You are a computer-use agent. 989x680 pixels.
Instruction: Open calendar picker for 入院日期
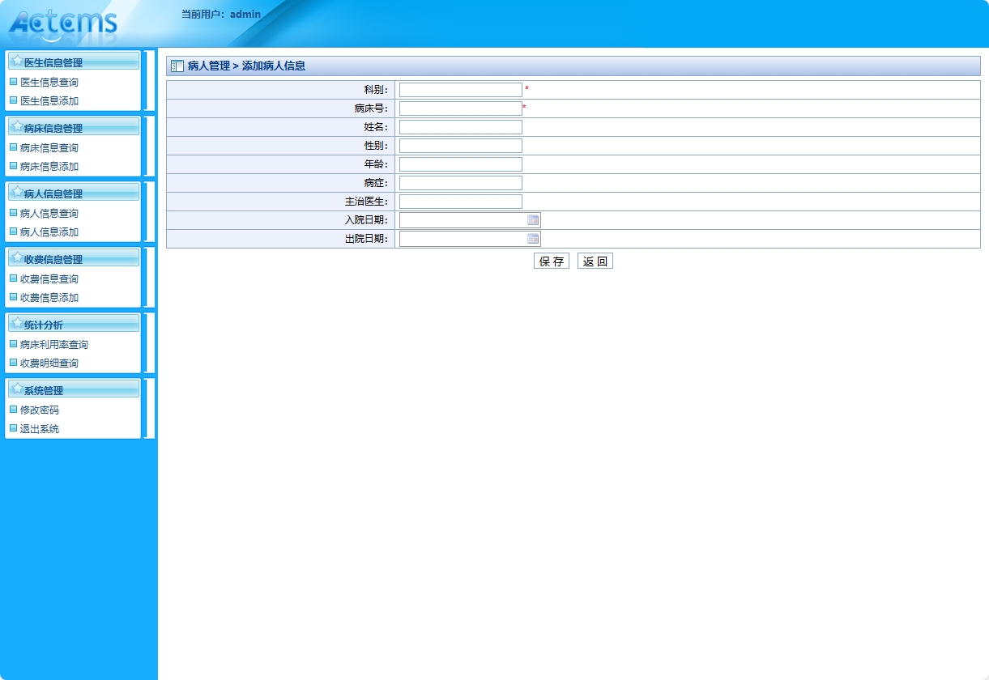(x=533, y=220)
